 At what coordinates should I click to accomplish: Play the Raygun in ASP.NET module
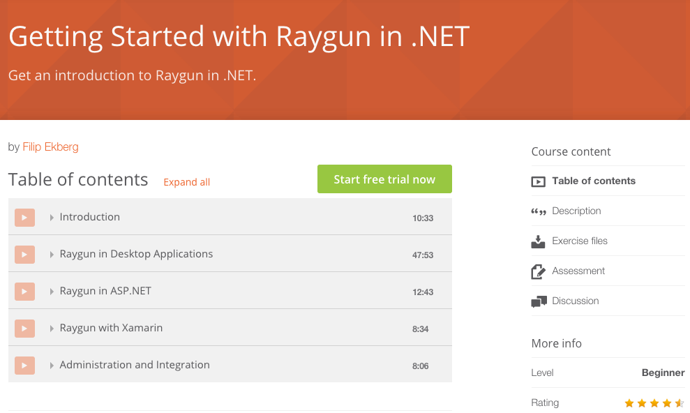tap(24, 292)
